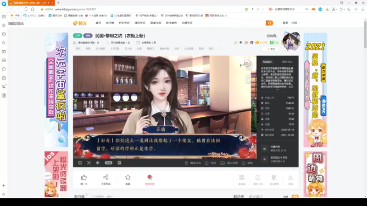This screenshot has width=367, height=206.
Task: Toggle the quality pill button in player bar
Action: (108, 163)
